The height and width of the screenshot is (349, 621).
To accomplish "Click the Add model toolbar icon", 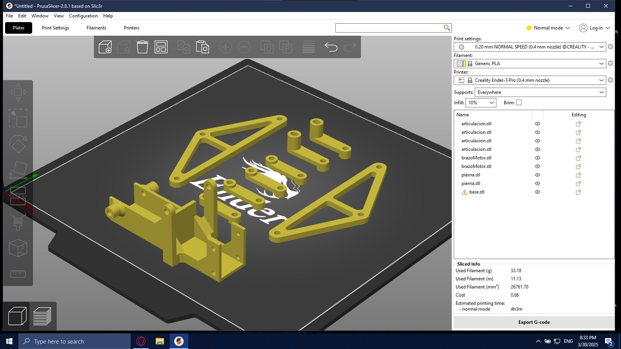I will pyautogui.click(x=105, y=47).
